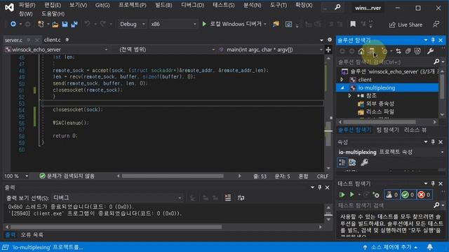Toggle the failed tests filter showing 0
449x252 pixels.
[424, 195]
